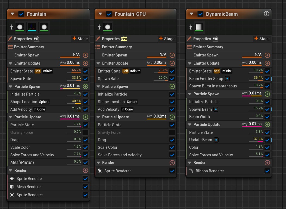Screen dimensions: 286x209
Task: Enable Gravity Force in the Fountain_GPU emitter
Action: [172, 132]
